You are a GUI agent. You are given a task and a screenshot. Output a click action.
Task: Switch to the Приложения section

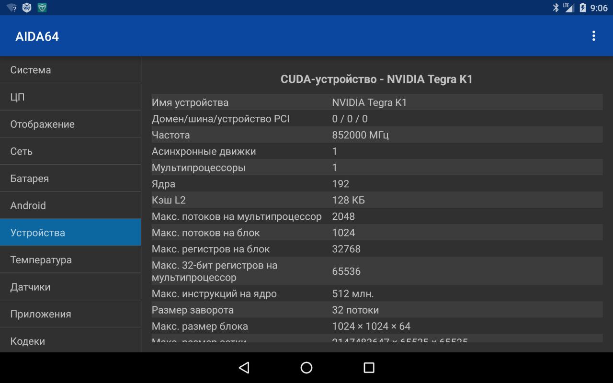pyautogui.click(x=70, y=314)
